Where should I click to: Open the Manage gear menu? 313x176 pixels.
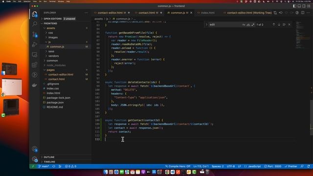(x=35, y=159)
